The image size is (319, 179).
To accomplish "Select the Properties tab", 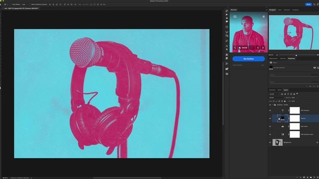I will point(291,59).
